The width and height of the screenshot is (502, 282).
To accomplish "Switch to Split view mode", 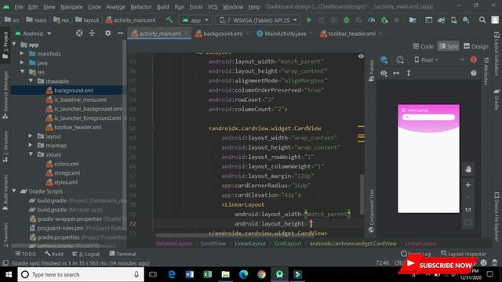I will coord(448,46).
